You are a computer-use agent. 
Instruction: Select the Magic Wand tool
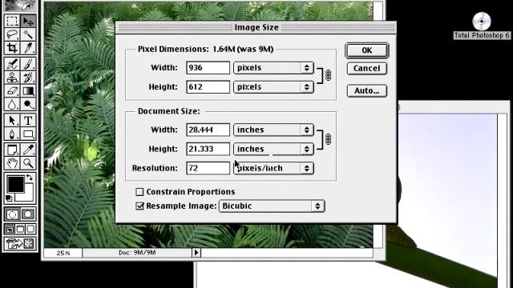(28, 34)
